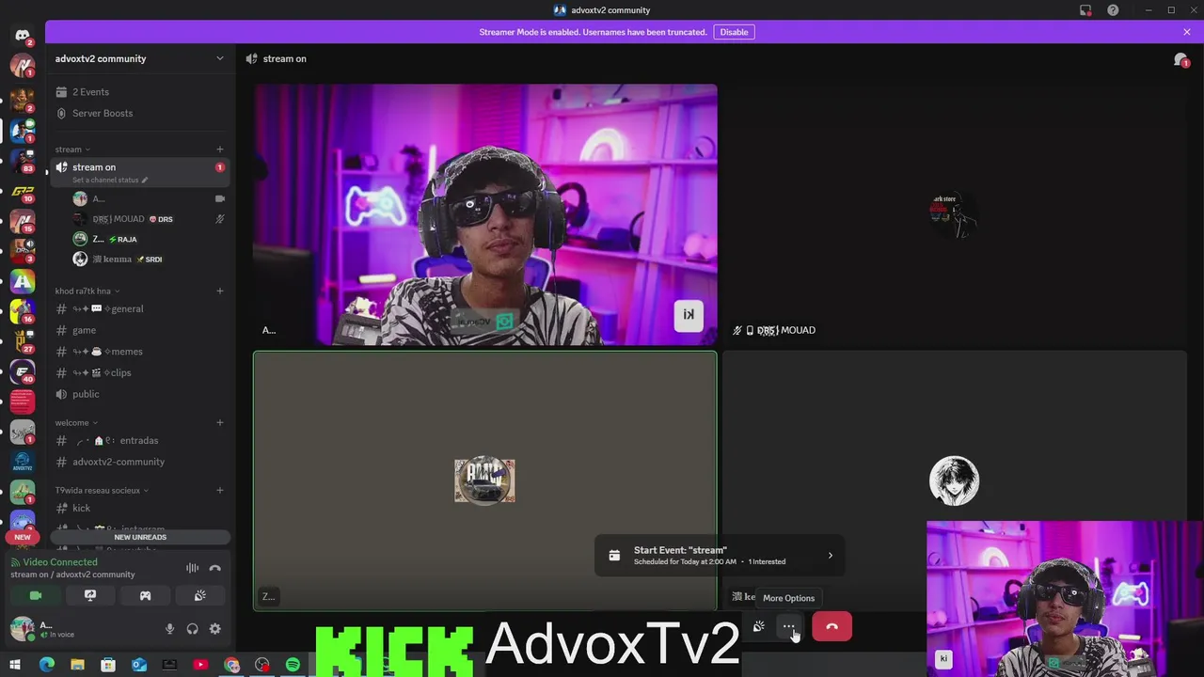This screenshot has width=1204, height=677.
Task: Open the game text channel
Action: pos(139,330)
